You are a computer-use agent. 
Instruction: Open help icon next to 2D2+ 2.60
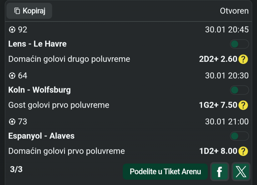[x=243, y=59]
